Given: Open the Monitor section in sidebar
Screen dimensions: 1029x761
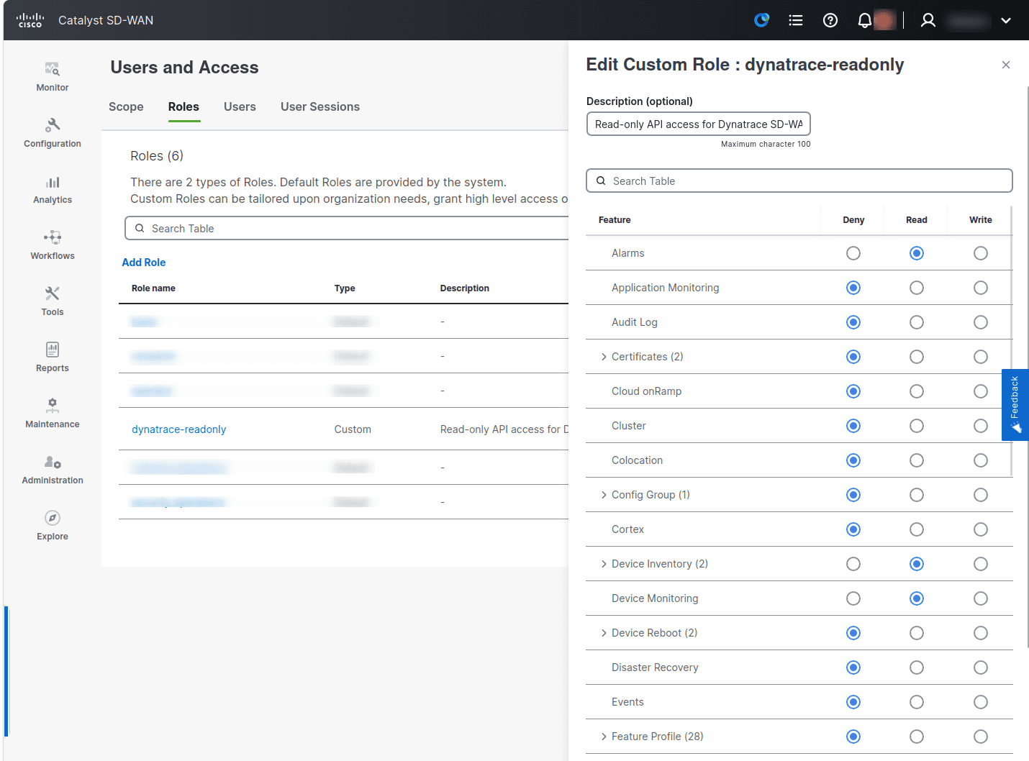Looking at the screenshot, I should click(x=53, y=77).
